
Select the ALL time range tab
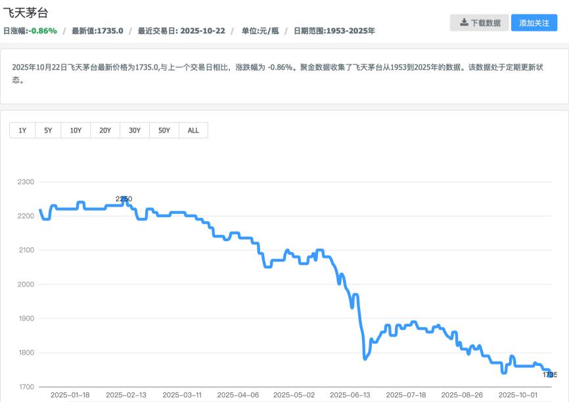coord(192,130)
